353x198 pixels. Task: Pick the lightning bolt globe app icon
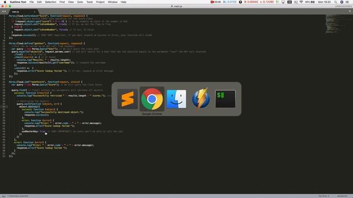coord(201,99)
